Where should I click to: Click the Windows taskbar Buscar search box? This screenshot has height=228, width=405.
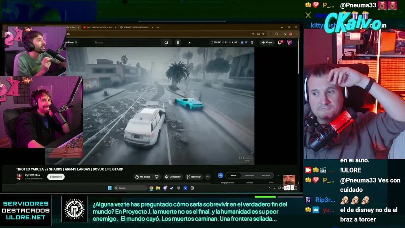[131, 188]
